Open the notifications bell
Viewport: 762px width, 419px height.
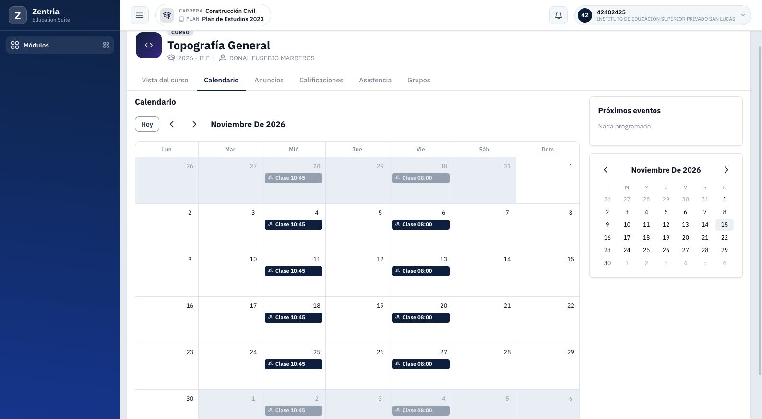click(x=559, y=15)
